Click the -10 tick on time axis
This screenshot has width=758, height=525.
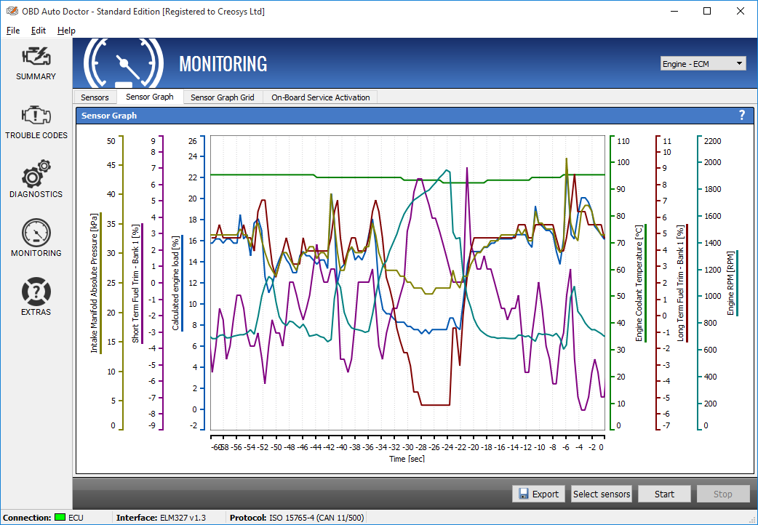click(539, 448)
